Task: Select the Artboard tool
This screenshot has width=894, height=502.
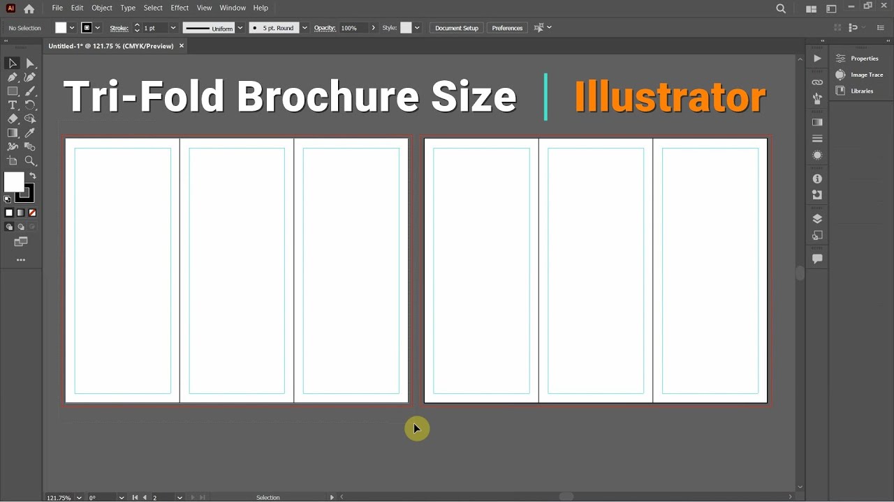Action: tap(13, 161)
